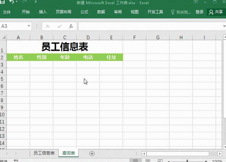Screen dimensions: 226x162
Task: Expand the Name Box dropdown arrow
Action: pos(29,26)
